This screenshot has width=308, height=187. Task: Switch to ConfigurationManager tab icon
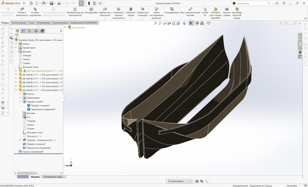tap(30, 31)
